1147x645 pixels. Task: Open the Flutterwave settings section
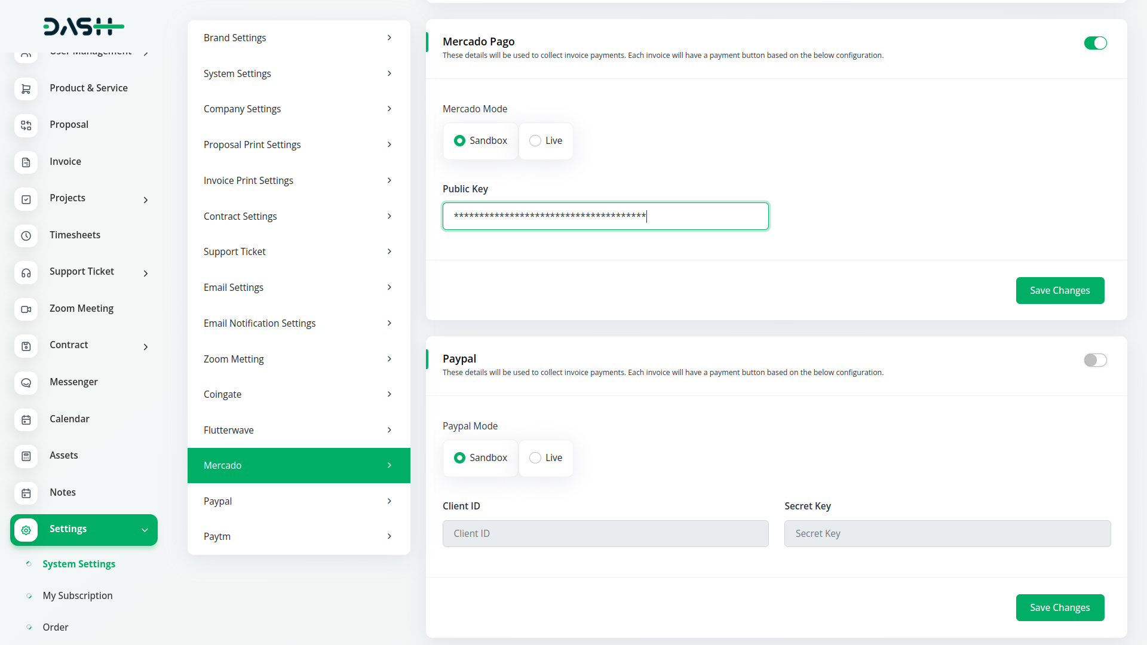(298, 430)
